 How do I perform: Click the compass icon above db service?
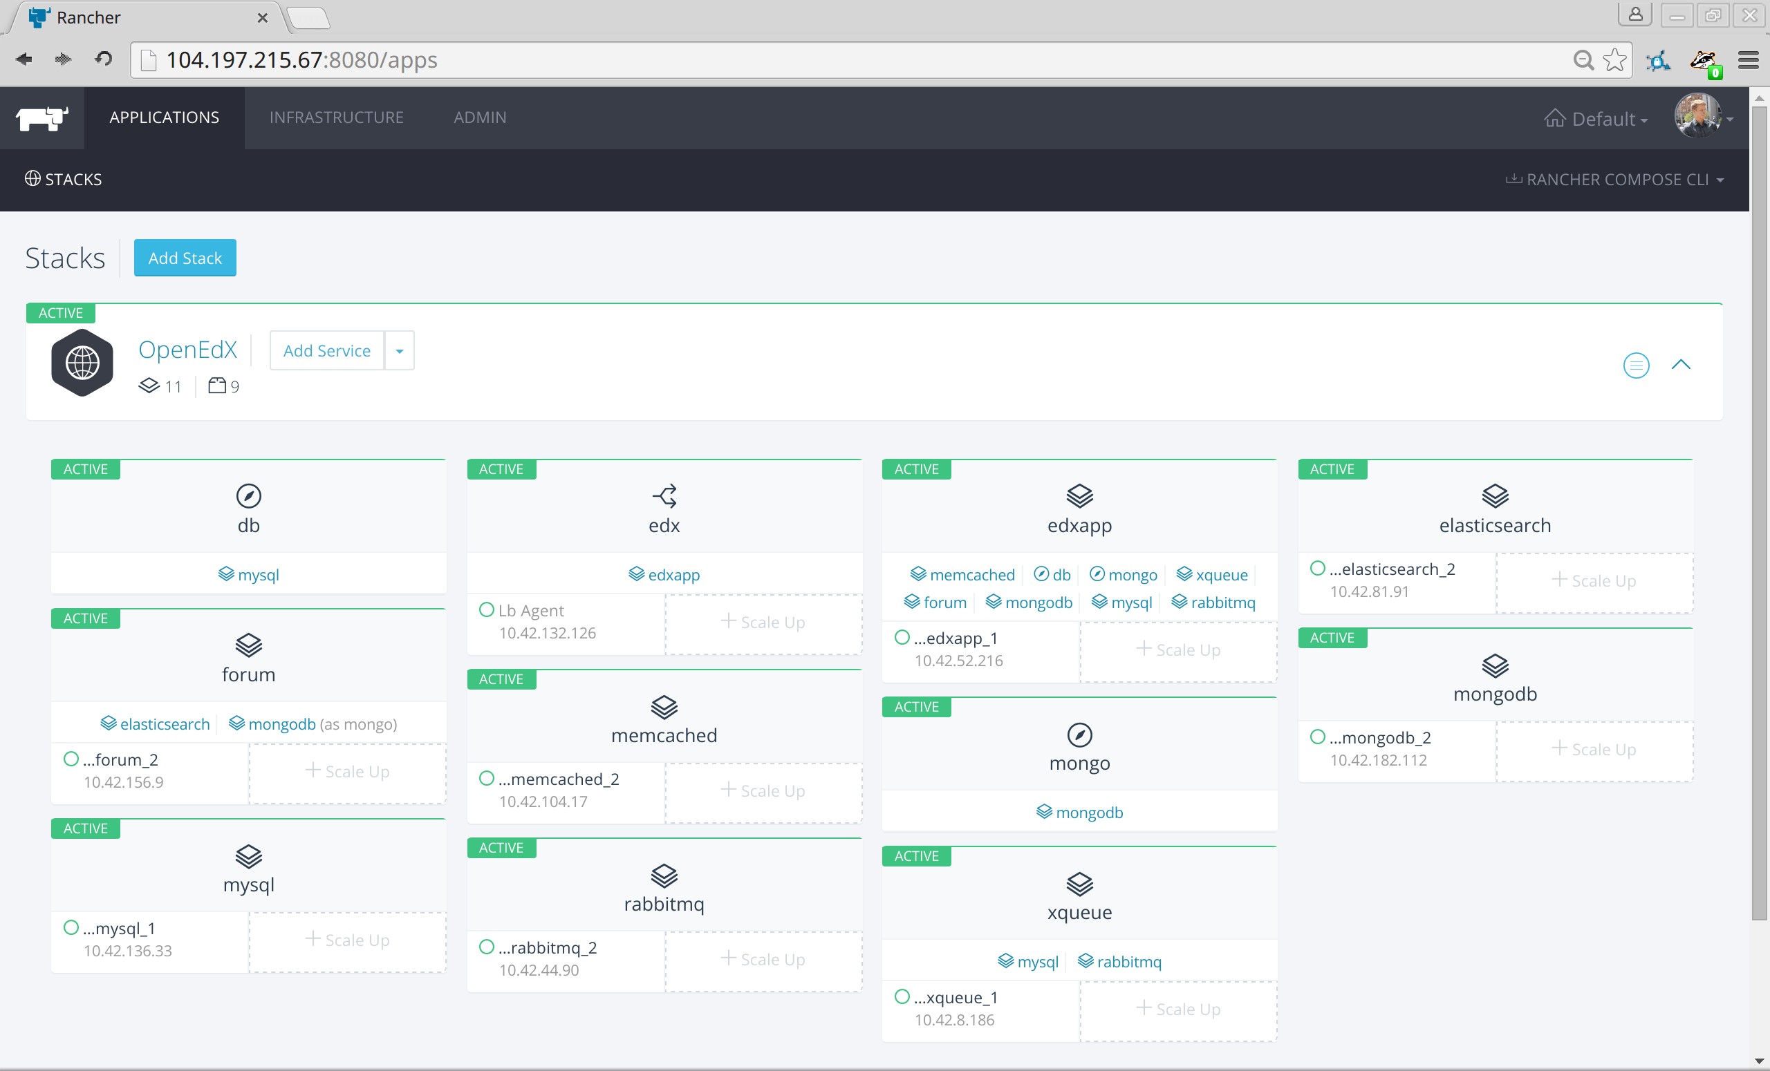[248, 495]
